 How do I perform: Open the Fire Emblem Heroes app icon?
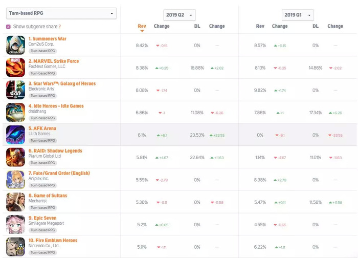15,247
